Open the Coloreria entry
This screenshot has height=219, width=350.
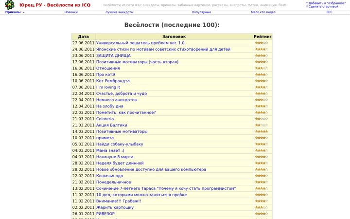point(105,119)
